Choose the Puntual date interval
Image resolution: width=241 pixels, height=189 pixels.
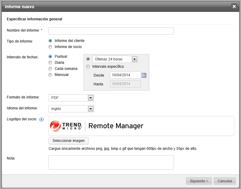pos(50,57)
